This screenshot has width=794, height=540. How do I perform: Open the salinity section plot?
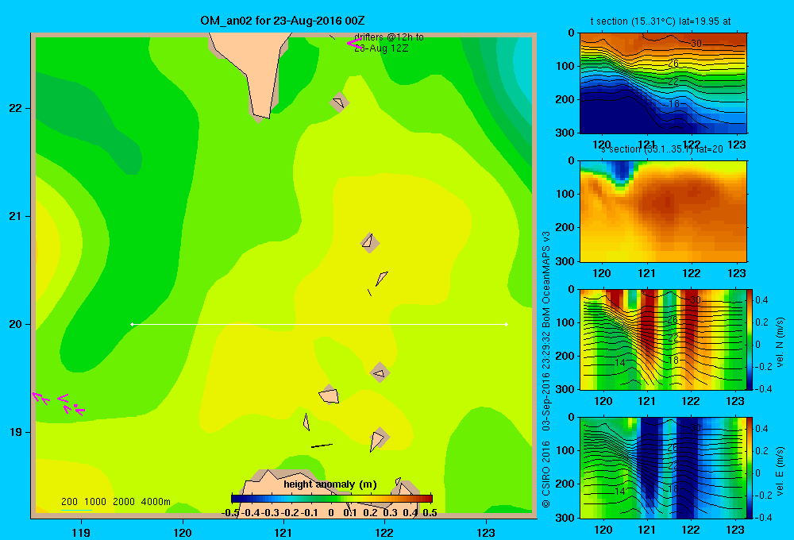[x=663, y=211]
